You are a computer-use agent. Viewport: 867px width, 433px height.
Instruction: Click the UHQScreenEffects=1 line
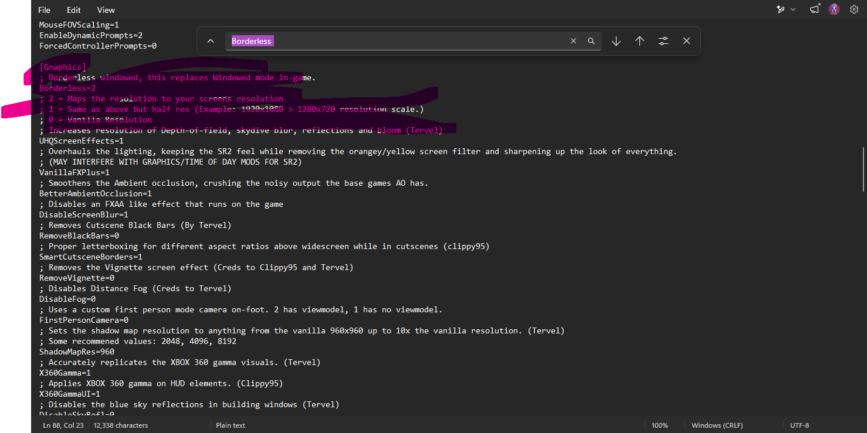tap(82, 141)
